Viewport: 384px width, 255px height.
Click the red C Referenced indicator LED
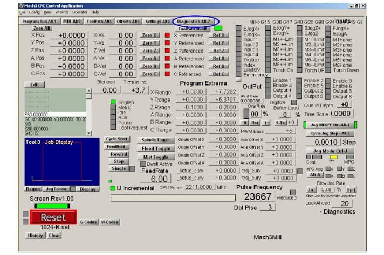tap(167, 74)
